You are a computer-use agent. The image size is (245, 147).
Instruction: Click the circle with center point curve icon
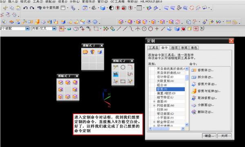(144, 29)
